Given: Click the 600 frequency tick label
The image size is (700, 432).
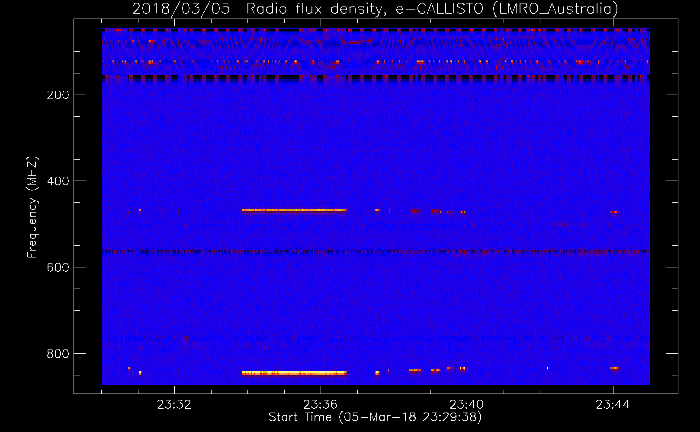Looking at the screenshot, I should [x=58, y=267].
